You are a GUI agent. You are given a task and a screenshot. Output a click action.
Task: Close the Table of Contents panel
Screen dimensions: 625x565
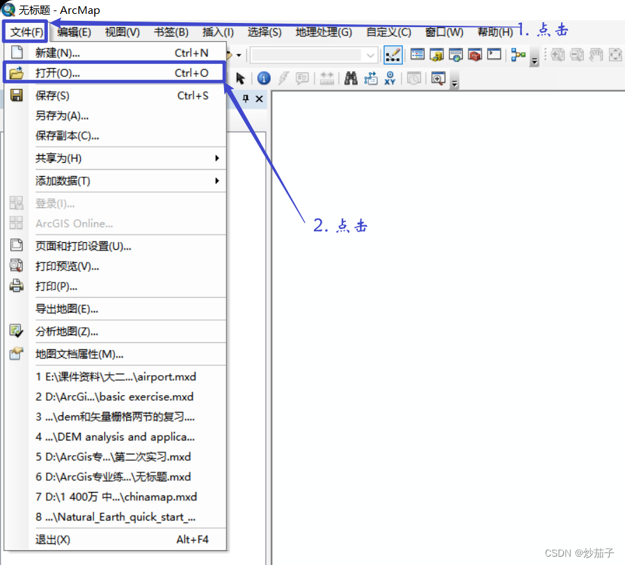click(x=260, y=99)
